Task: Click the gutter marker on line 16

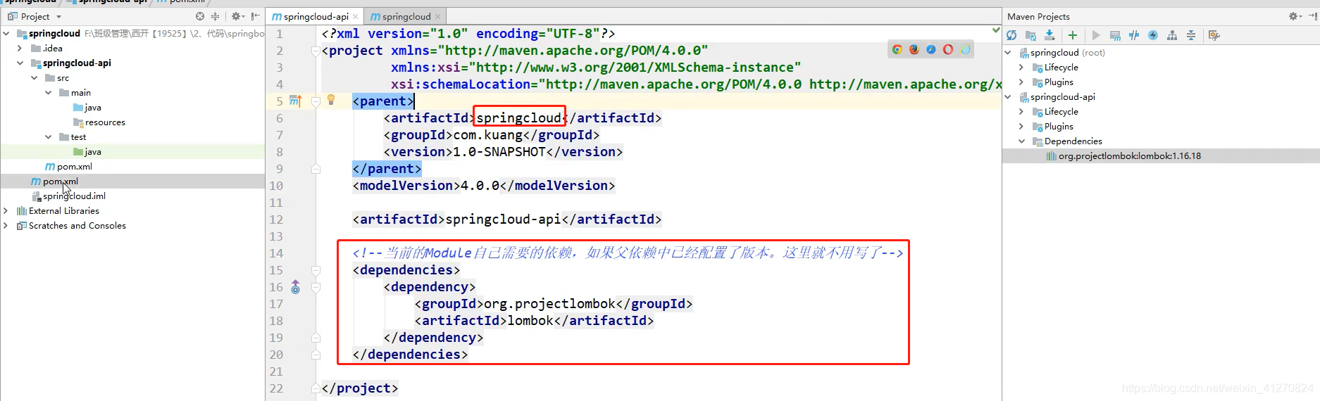Action: tap(296, 287)
